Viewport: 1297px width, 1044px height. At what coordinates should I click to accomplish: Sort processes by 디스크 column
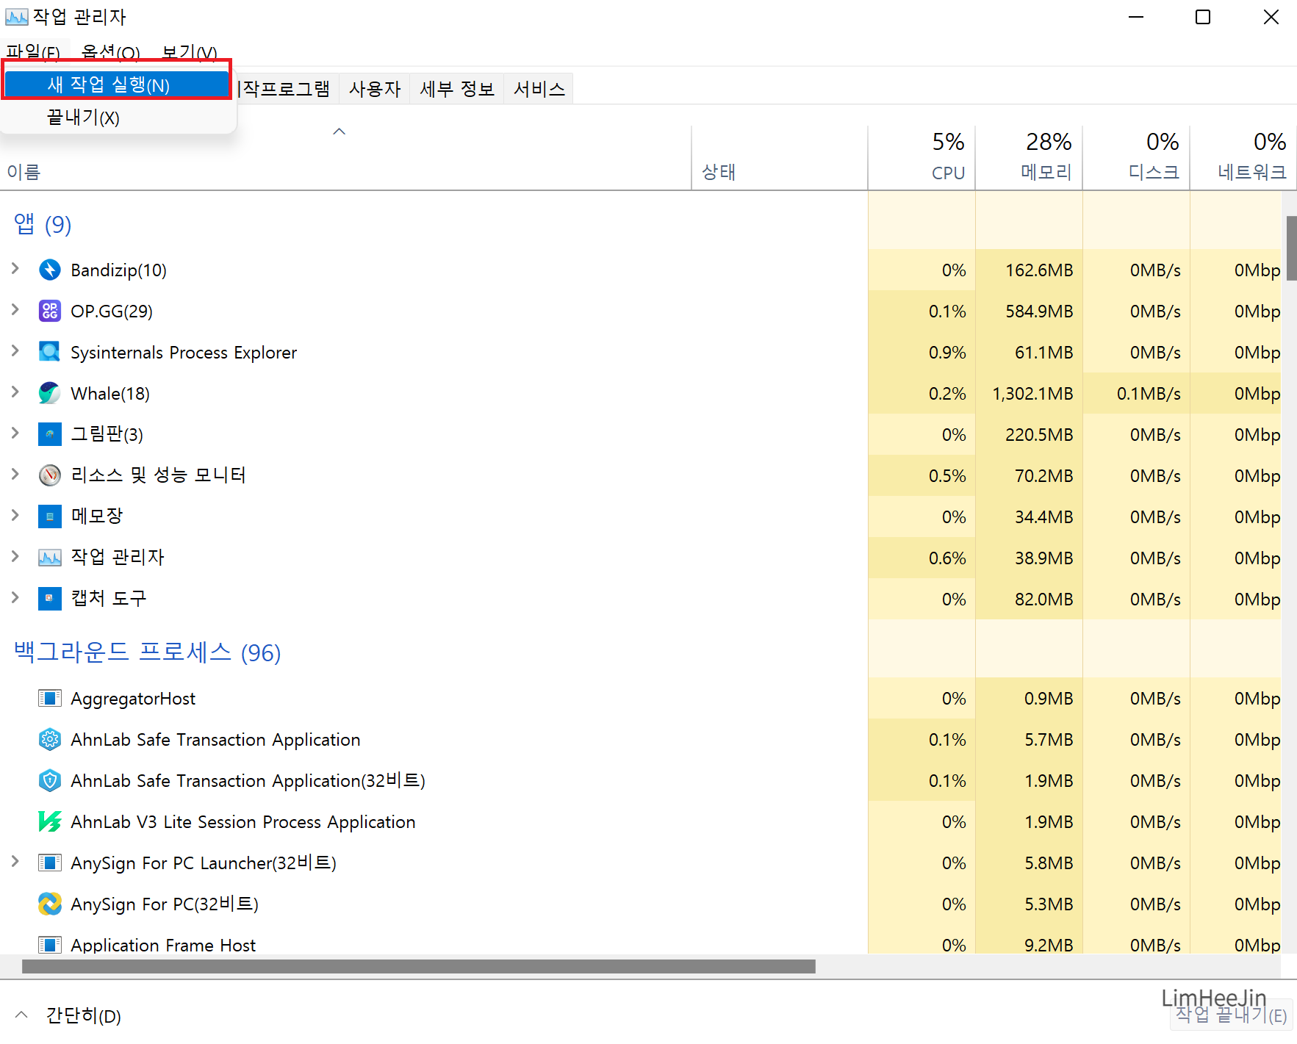click(1136, 157)
